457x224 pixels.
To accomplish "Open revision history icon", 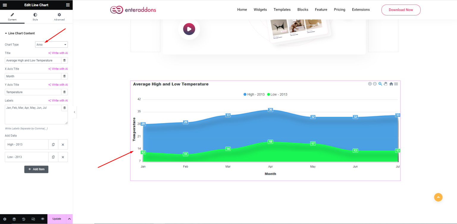I will click(24, 219).
